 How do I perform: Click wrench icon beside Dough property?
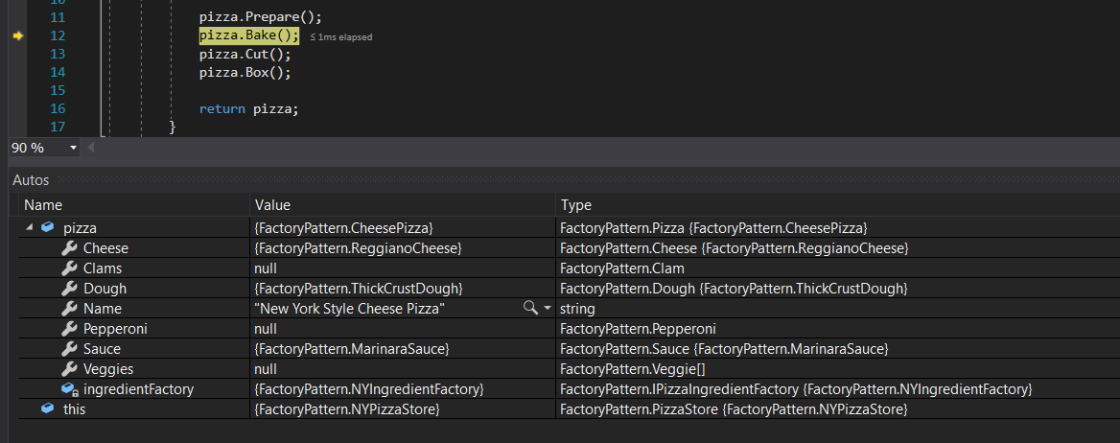click(x=69, y=288)
